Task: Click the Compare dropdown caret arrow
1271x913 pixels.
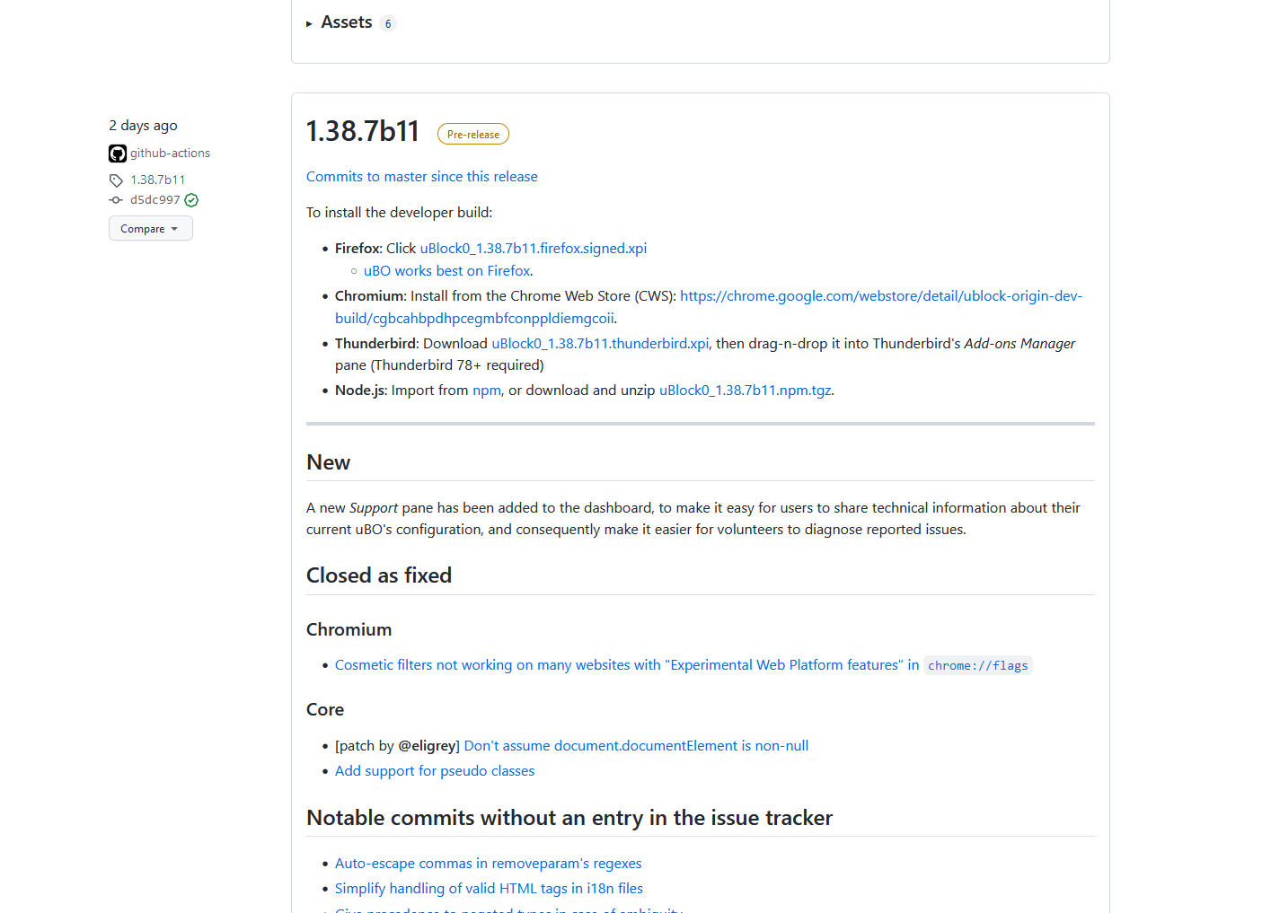Action: 173,228
